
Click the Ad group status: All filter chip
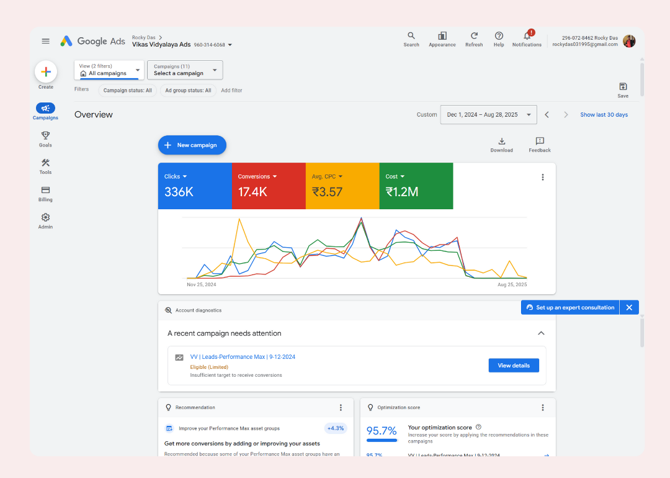click(188, 90)
